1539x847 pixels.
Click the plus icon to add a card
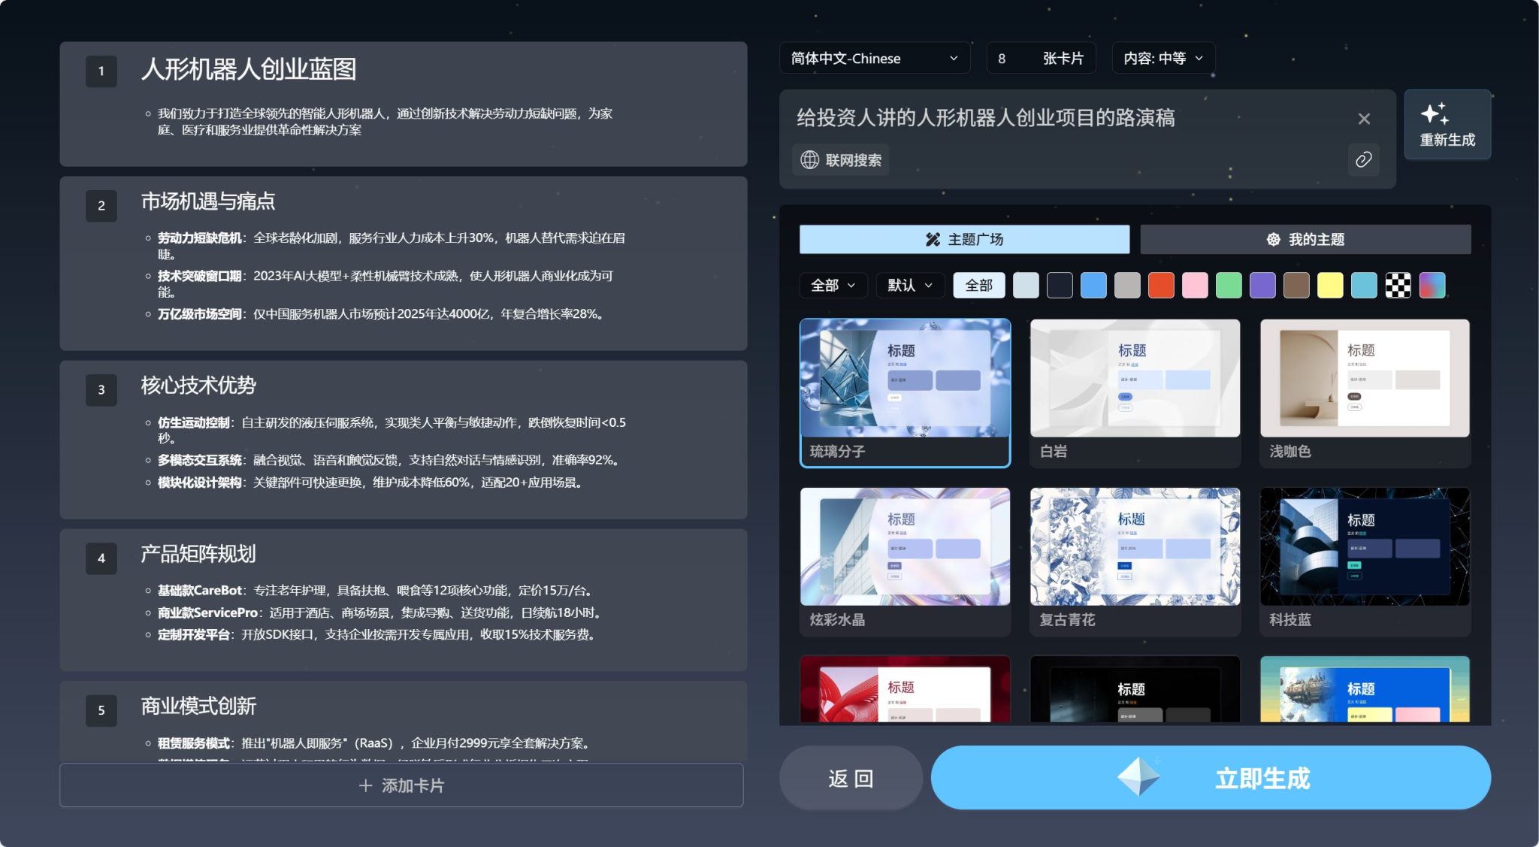(364, 785)
